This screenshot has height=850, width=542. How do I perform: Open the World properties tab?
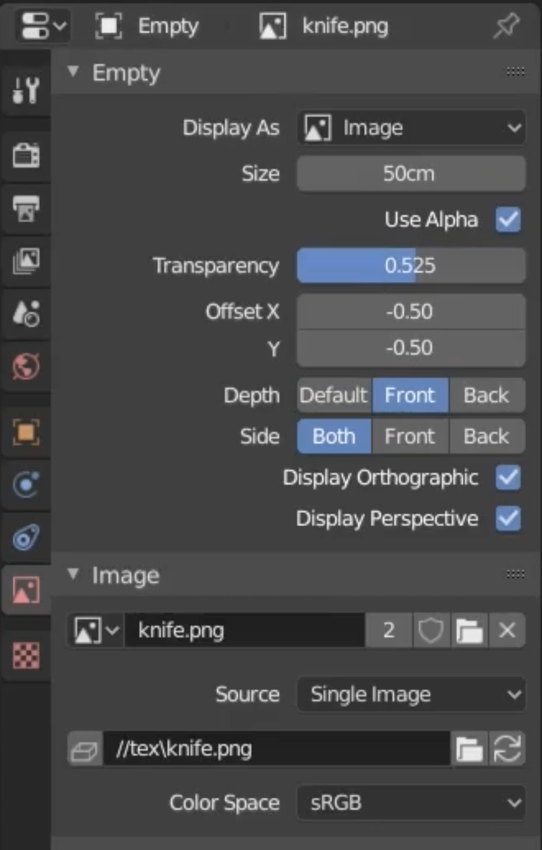click(x=26, y=366)
